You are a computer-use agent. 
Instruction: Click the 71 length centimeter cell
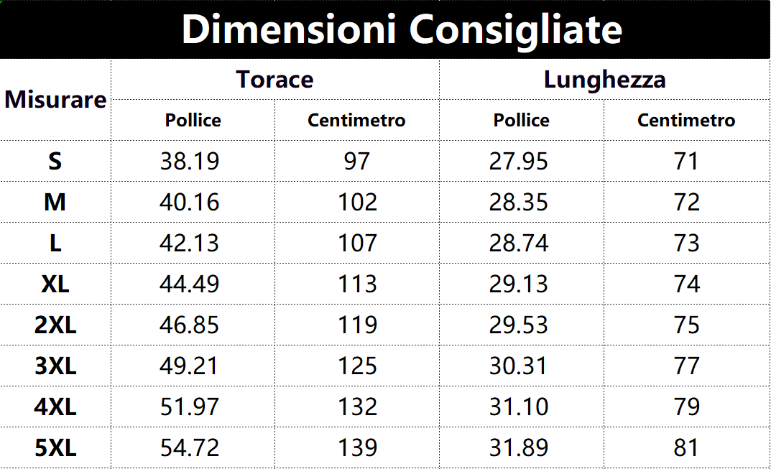tap(686, 161)
